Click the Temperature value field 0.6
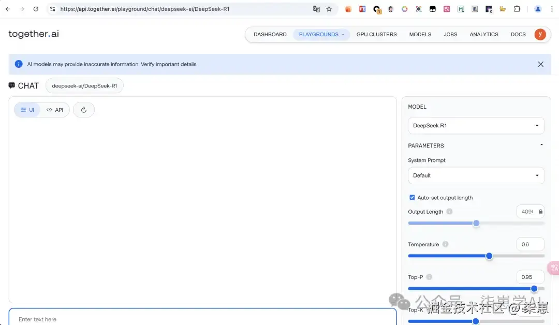Screen dimensions: 559x325 coord(530,244)
